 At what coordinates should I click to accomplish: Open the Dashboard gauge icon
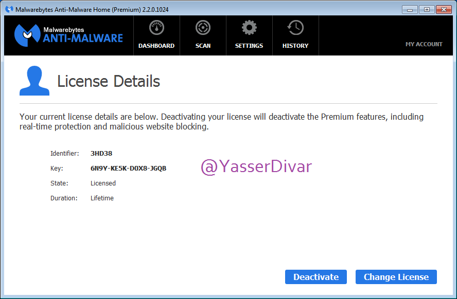(x=156, y=28)
